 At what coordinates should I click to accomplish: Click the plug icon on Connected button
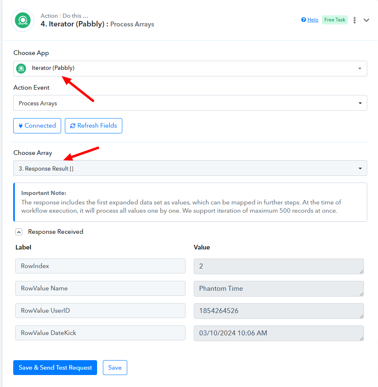coord(21,126)
